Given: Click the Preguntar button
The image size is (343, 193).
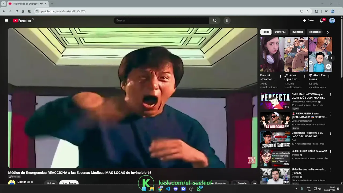Looking at the screenshot, I should [219, 183].
